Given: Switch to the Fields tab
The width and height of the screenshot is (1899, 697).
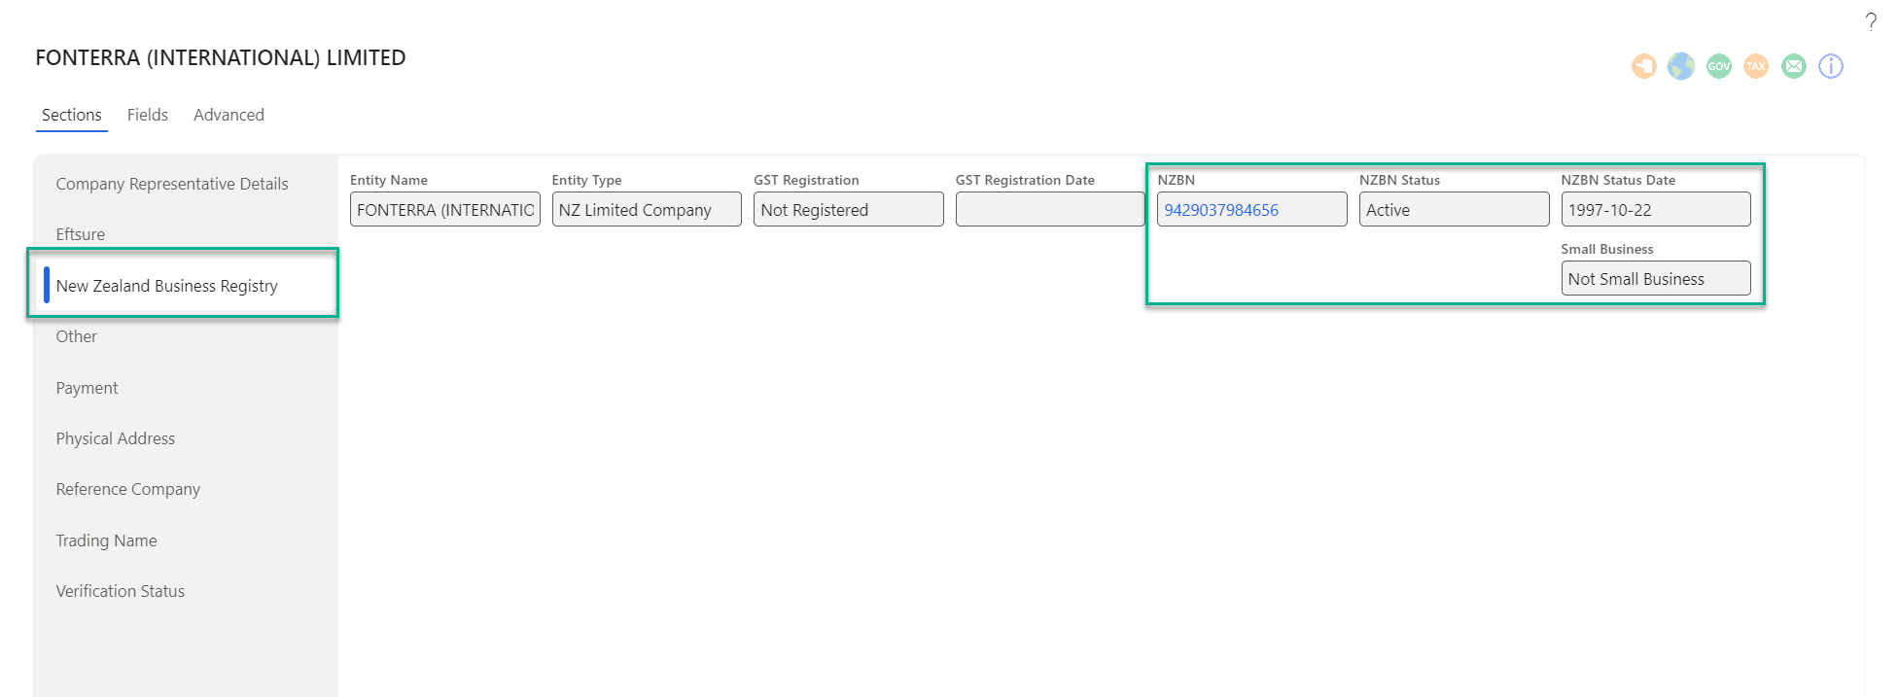Looking at the screenshot, I should click(x=148, y=115).
